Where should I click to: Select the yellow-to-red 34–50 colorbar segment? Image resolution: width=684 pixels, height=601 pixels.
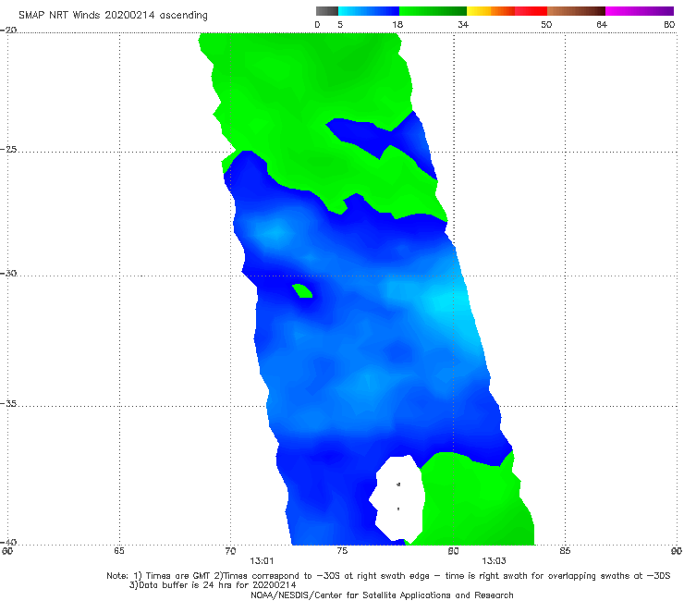point(507,11)
